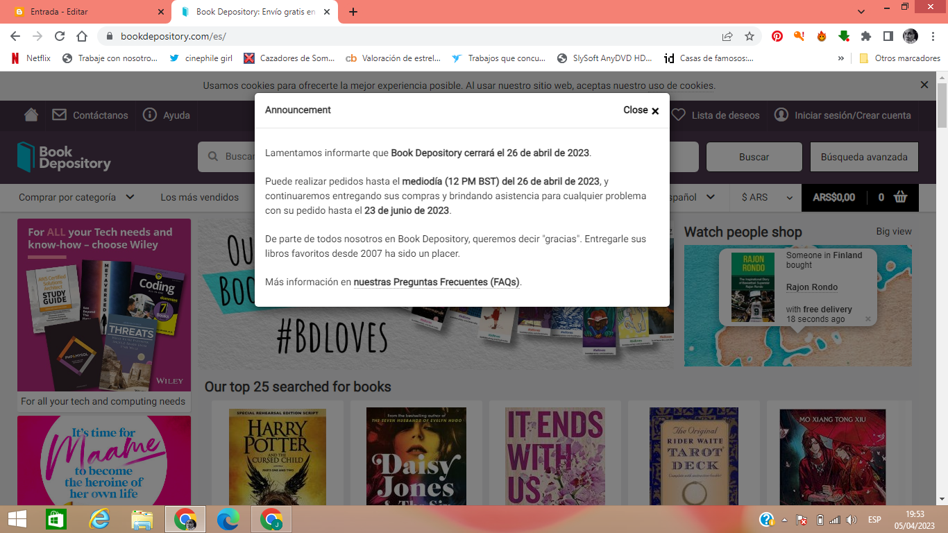This screenshot has width=948, height=533.
Task: Go back in browser history
Action: click(x=15, y=36)
